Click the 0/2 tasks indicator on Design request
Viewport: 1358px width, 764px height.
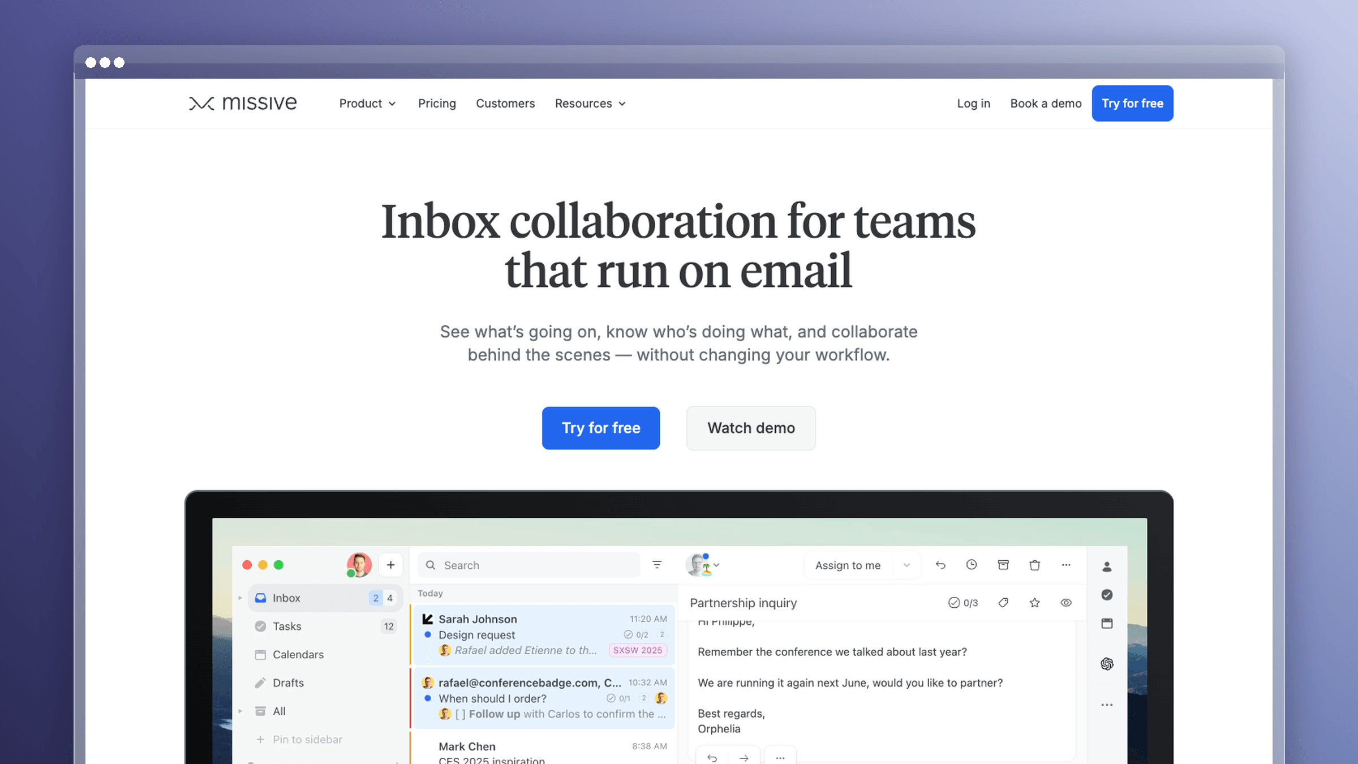(636, 634)
